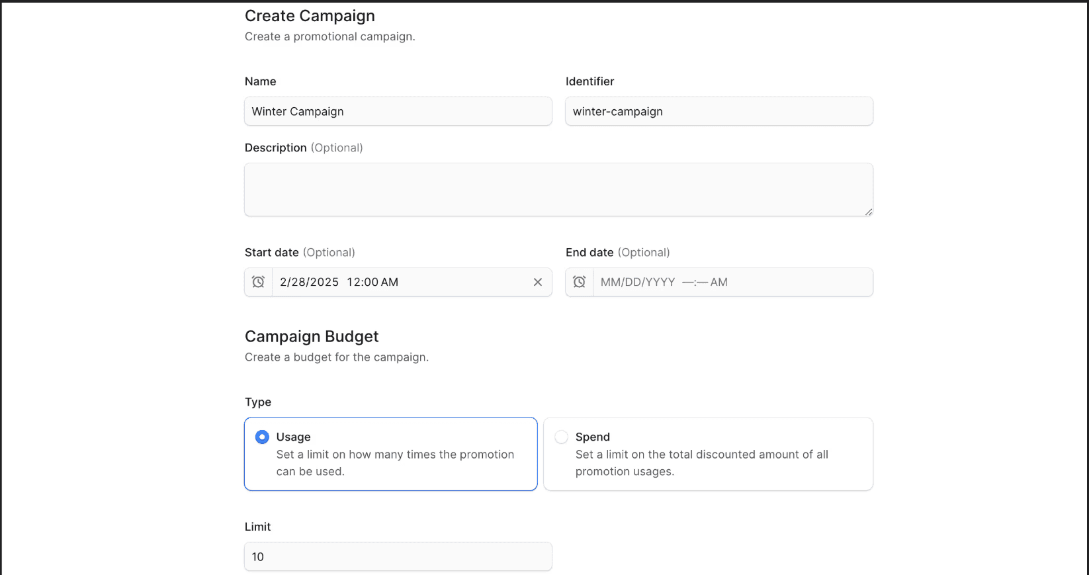Viewport: 1089px width, 575px height.
Task: Click the Limit input showing 10
Action: pyautogui.click(x=398, y=556)
